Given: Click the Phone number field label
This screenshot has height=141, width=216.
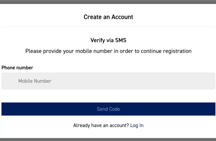Looking at the screenshot, I should click(17, 68).
